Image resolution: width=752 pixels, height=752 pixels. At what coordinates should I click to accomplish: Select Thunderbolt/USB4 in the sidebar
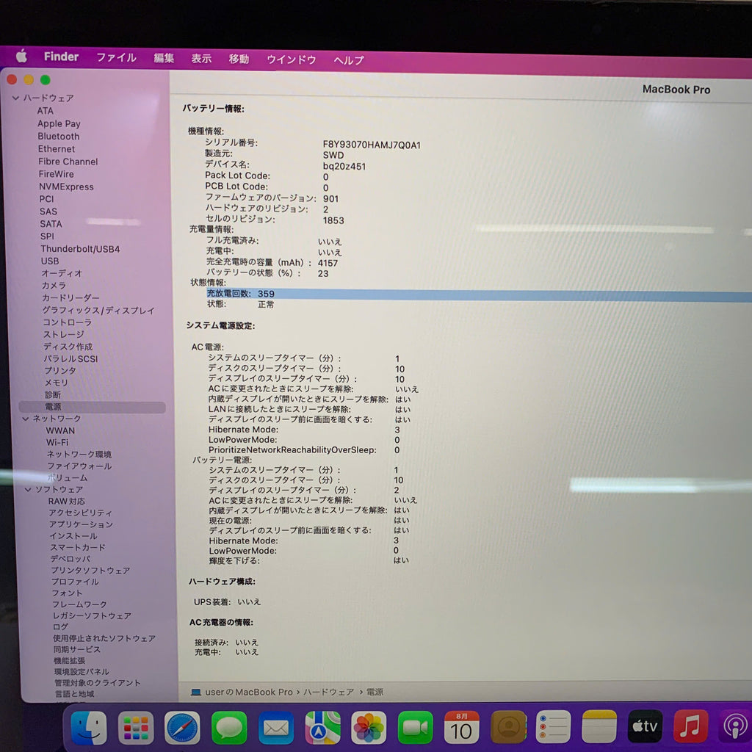80,249
